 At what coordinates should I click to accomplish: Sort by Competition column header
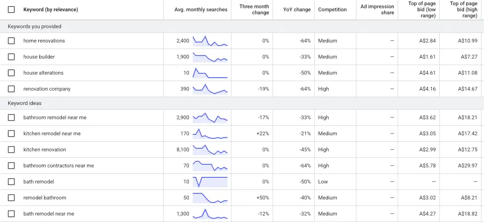coord(333,10)
